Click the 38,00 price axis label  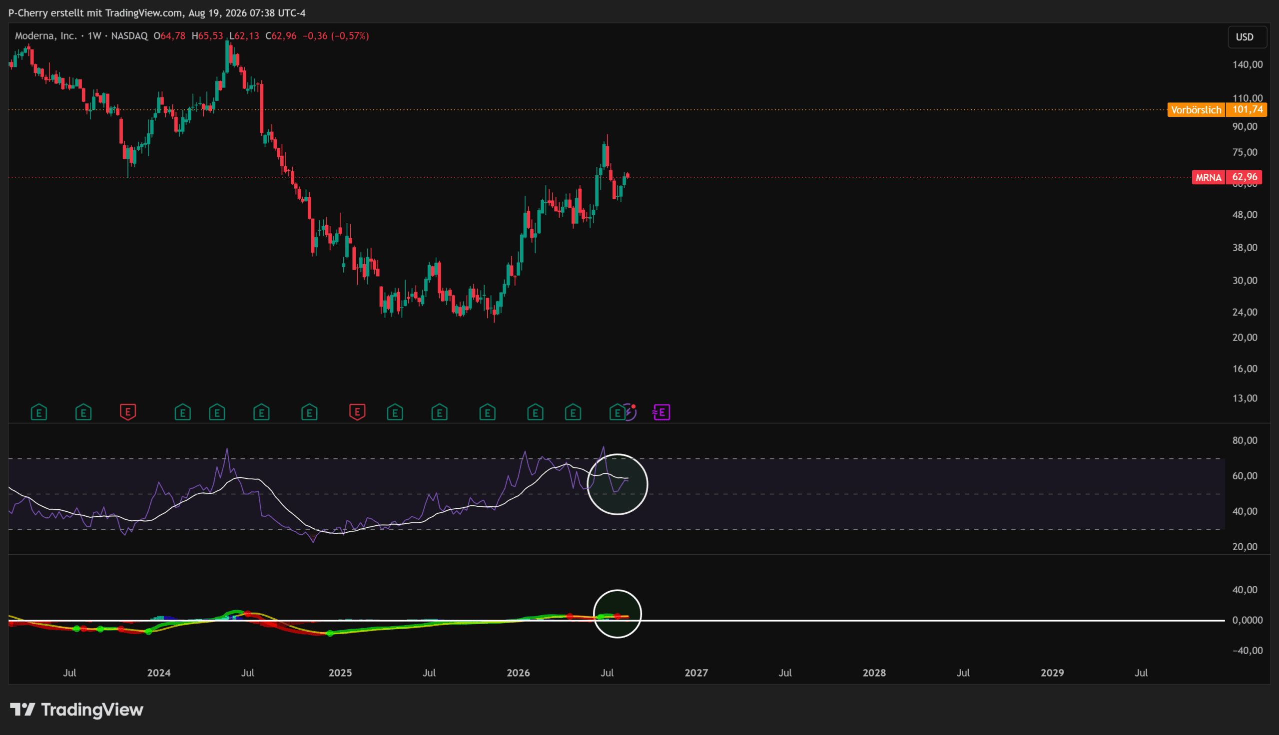[x=1245, y=248]
